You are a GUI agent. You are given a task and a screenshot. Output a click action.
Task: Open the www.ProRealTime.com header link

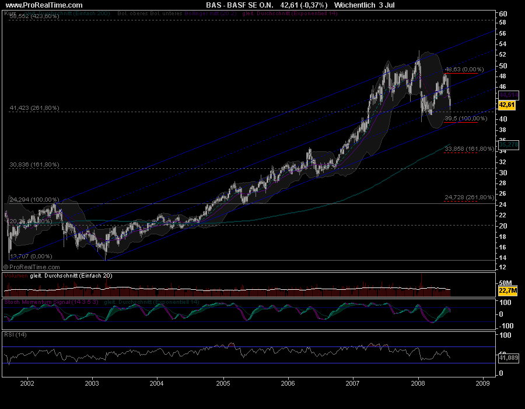[x=44, y=5]
